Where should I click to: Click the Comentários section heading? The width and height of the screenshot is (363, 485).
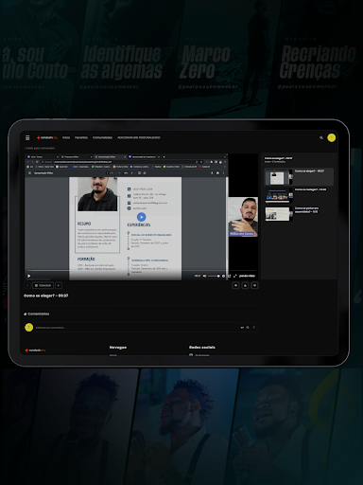37,314
